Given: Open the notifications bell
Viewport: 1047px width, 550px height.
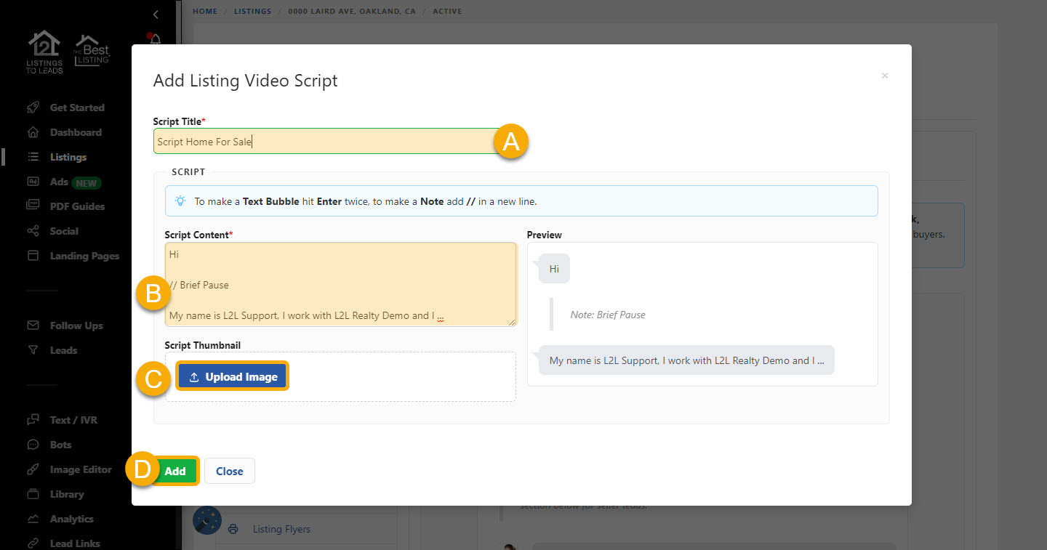Looking at the screenshot, I should [x=155, y=39].
